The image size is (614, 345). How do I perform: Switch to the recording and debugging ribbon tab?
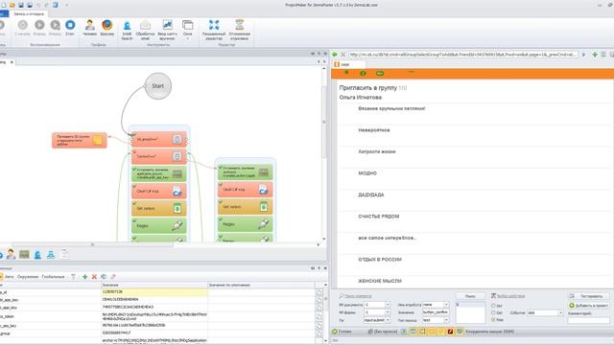[29, 13]
